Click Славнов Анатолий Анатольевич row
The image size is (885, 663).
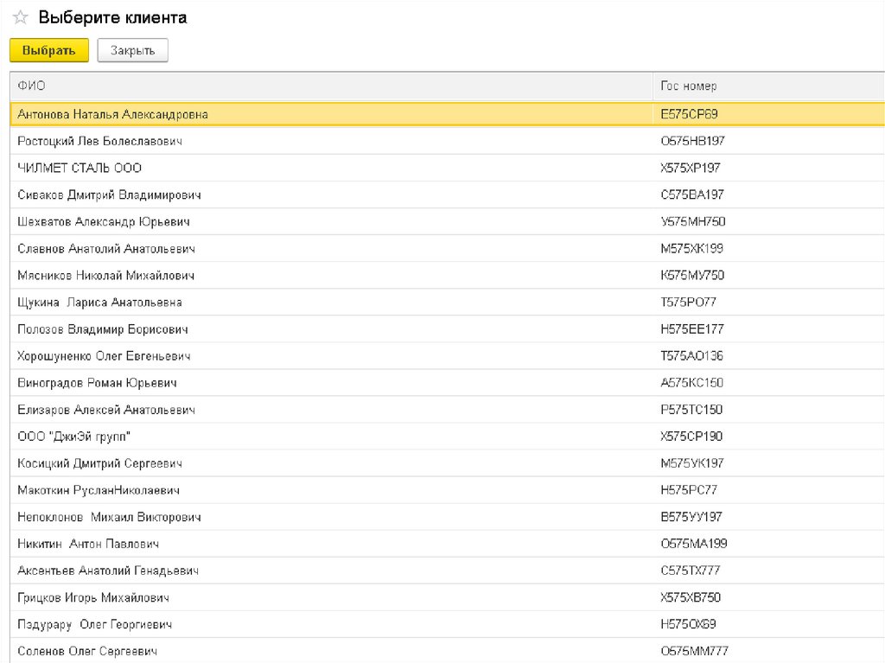coord(105,249)
